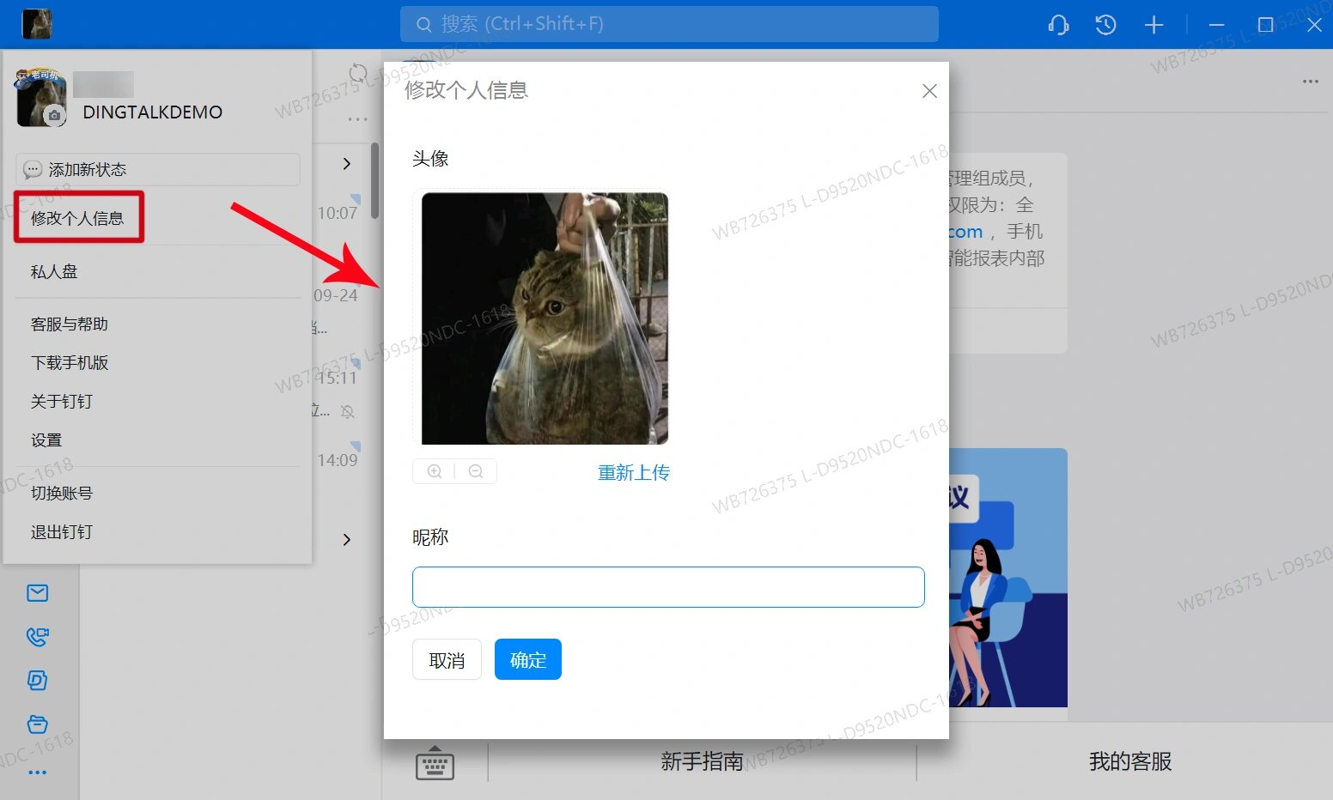Click the 取消 button

(447, 659)
